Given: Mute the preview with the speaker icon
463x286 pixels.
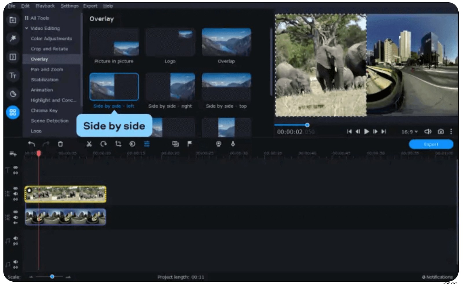Looking at the screenshot, I should 428,131.
